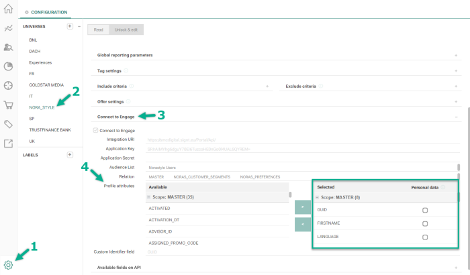Screen dimensions: 470x275
Task: Click the home icon in left sidebar
Action: point(9,9)
